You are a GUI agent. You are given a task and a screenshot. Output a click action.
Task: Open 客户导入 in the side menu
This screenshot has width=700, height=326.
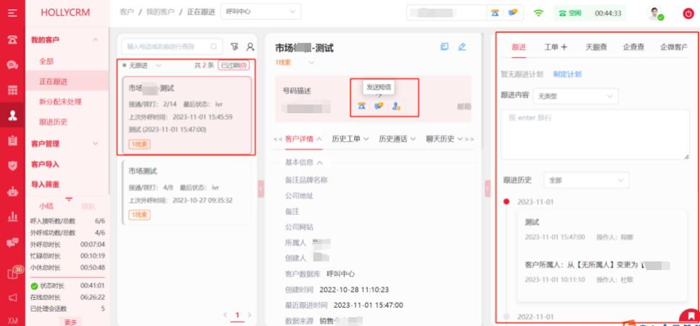pyautogui.click(x=45, y=164)
